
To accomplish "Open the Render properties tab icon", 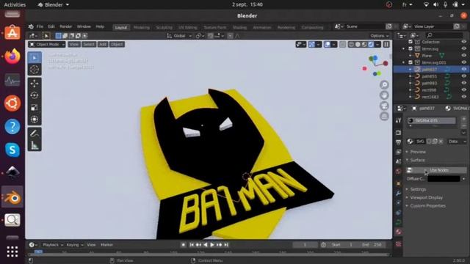I will [x=398, y=132].
